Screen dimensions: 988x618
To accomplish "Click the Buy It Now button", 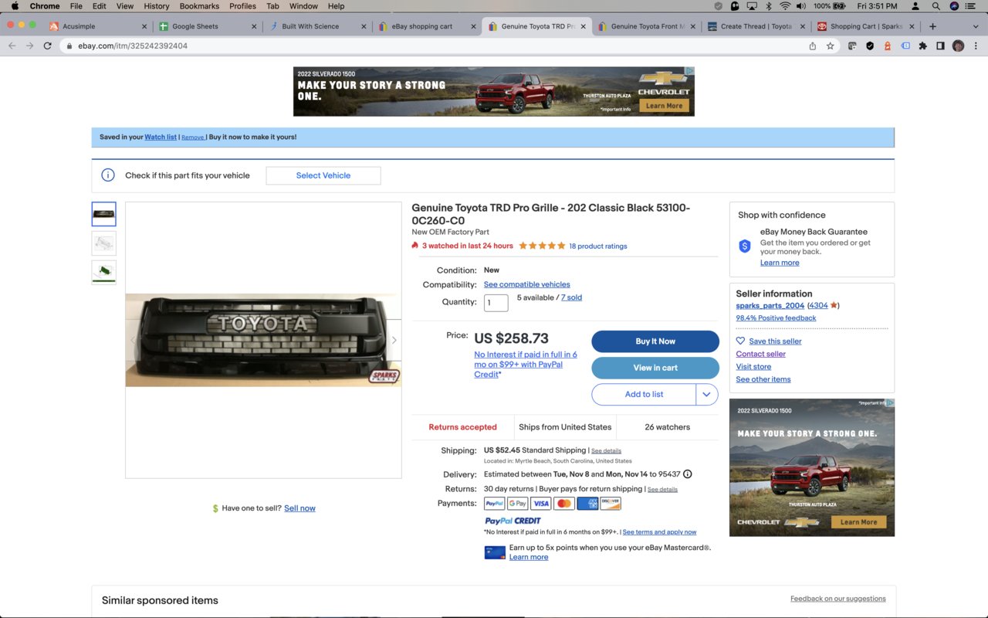I will click(x=655, y=341).
